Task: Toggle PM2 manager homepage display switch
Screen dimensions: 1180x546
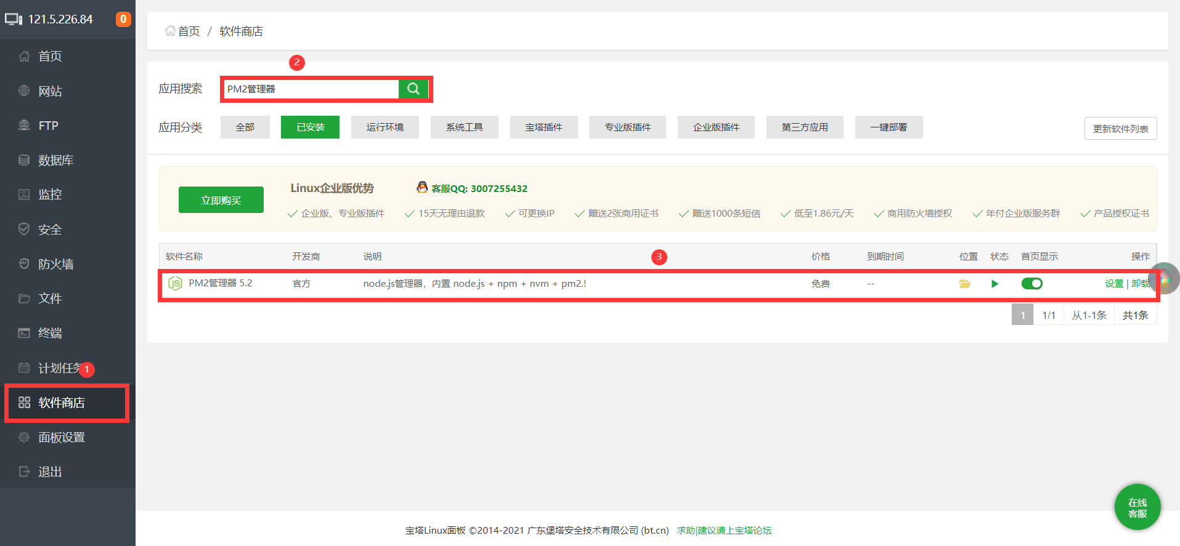Action: [1032, 284]
